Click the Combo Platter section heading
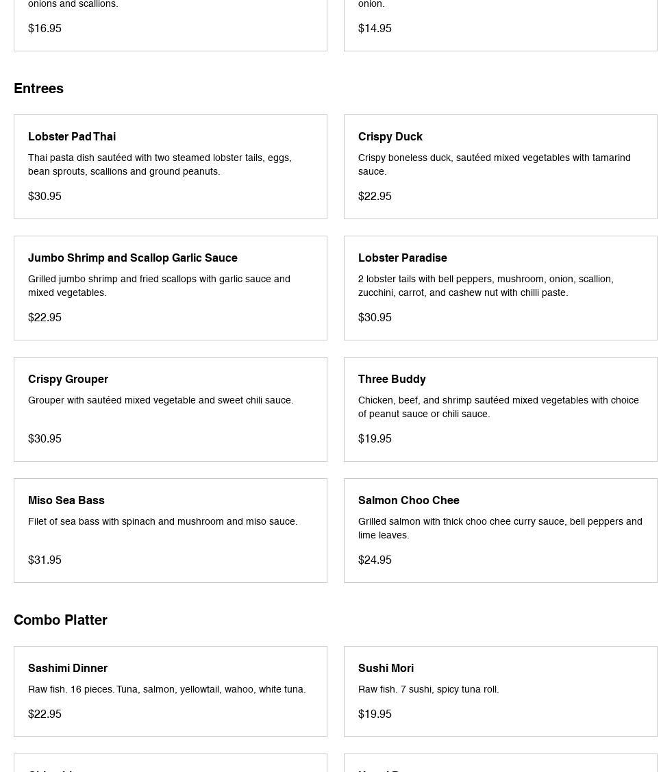Image resolution: width=661 pixels, height=772 pixels. [x=60, y=620]
